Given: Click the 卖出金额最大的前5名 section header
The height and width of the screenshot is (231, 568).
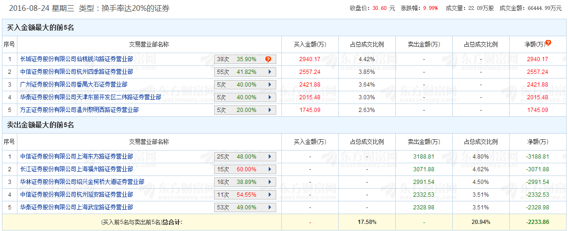Looking at the screenshot, I should 40,125.
